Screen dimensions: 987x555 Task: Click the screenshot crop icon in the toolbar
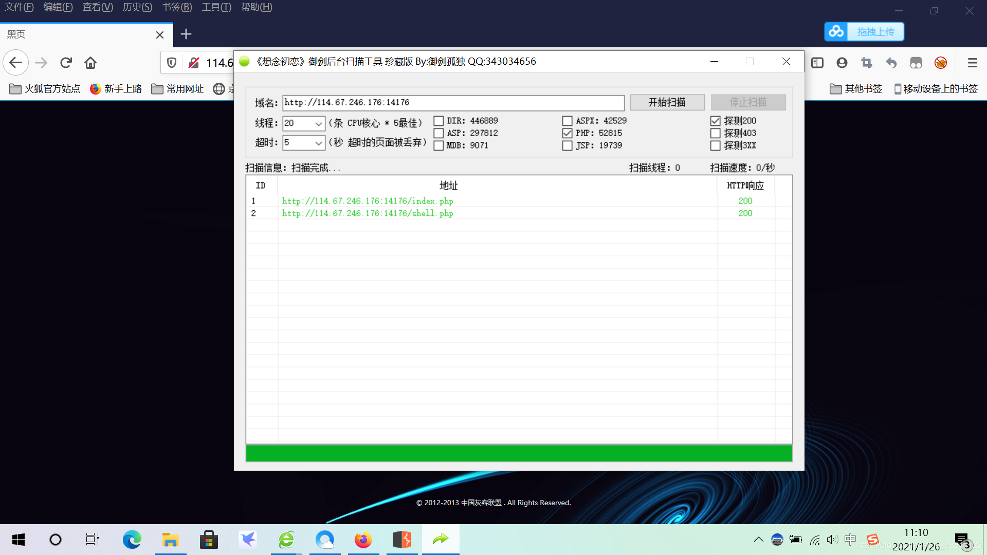click(867, 63)
